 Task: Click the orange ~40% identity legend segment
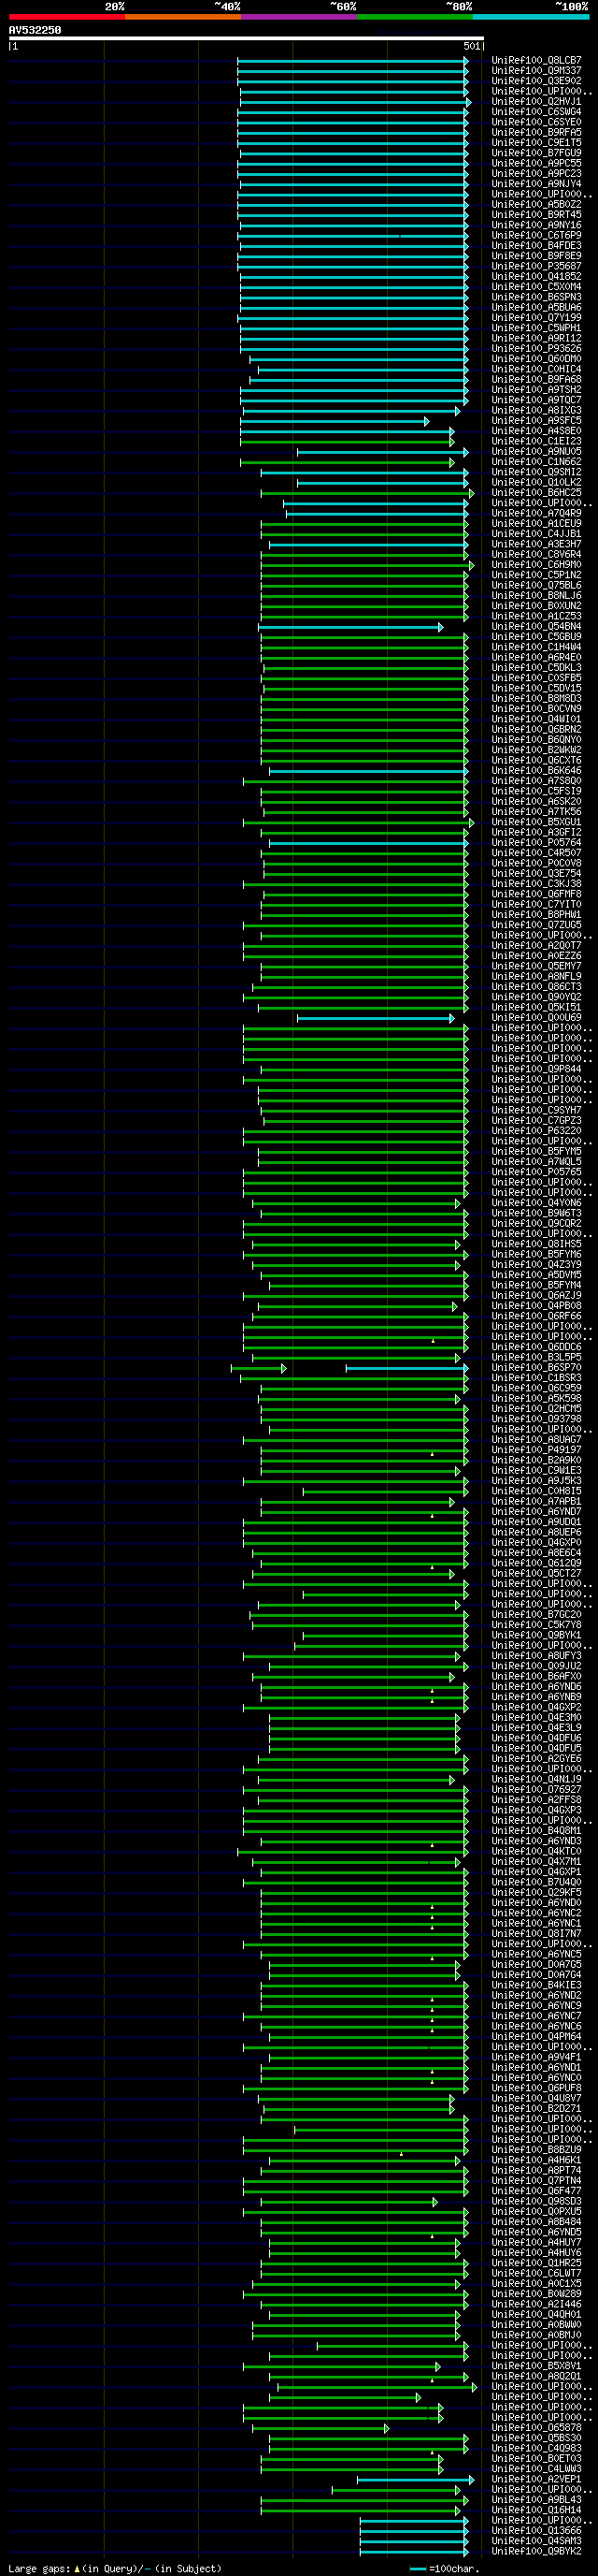183,17
